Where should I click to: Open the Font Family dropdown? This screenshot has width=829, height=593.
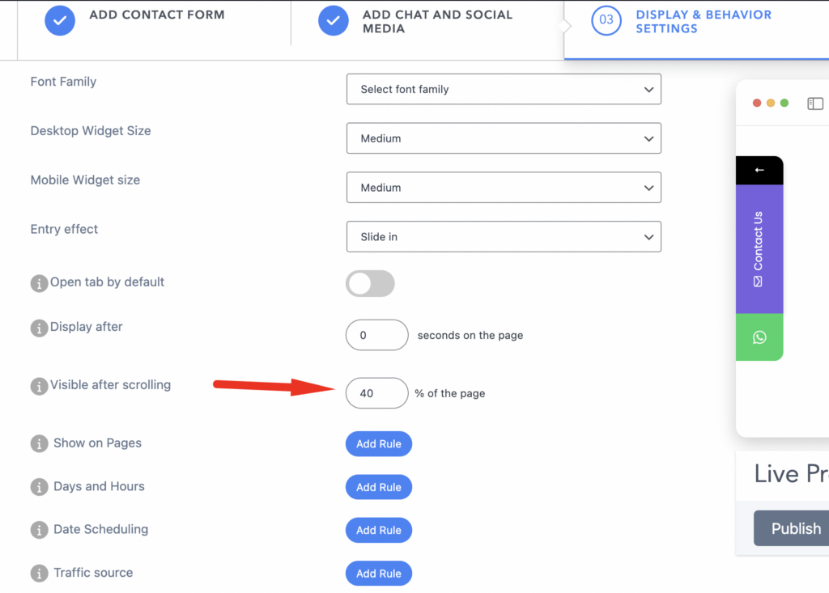tap(504, 89)
